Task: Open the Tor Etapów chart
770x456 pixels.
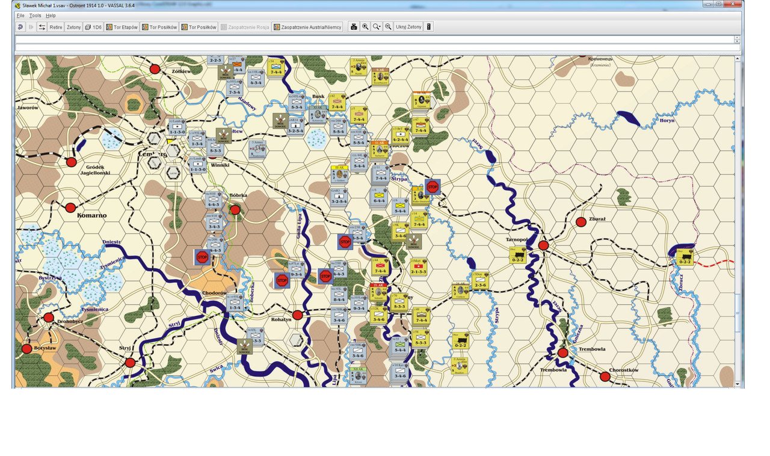Action: pyautogui.click(x=122, y=27)
